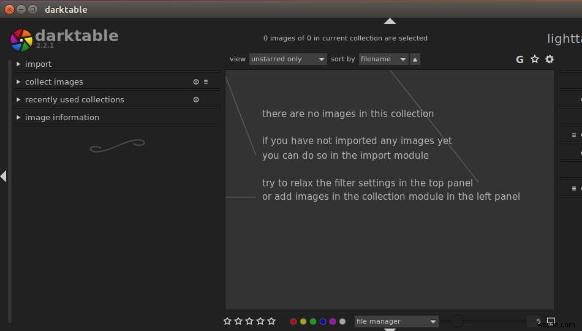Image resolution: width=582 pixels, height=331 pixels.
Task: Open the sort by filename dropdown
Action: tap(384, 59)
